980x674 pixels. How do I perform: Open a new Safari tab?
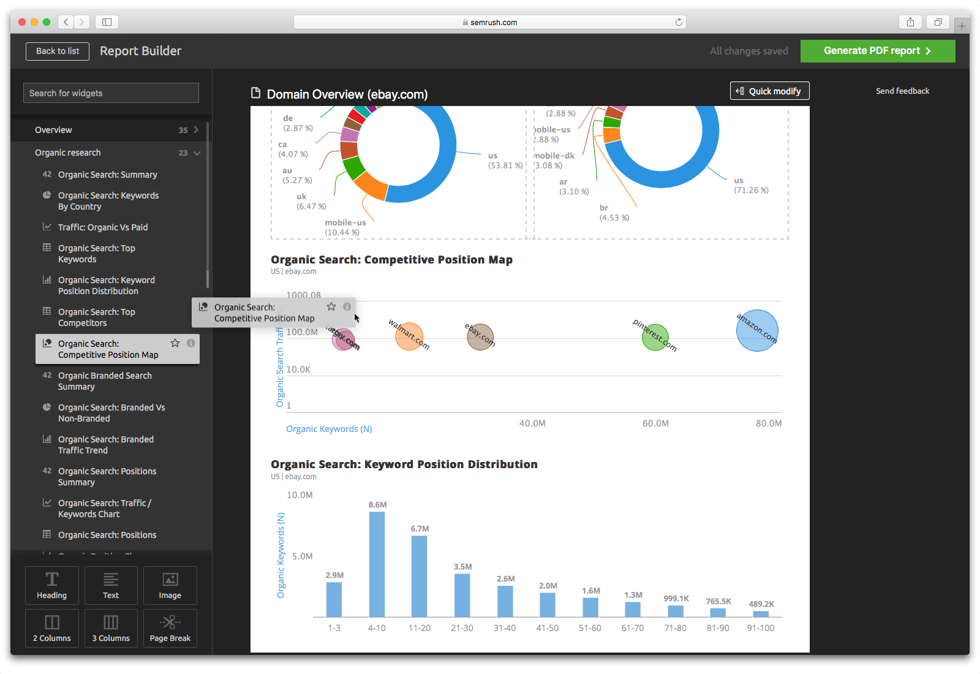tap(962, 26)
